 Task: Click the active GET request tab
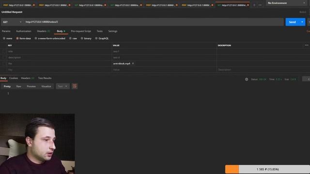pos(233,5)
